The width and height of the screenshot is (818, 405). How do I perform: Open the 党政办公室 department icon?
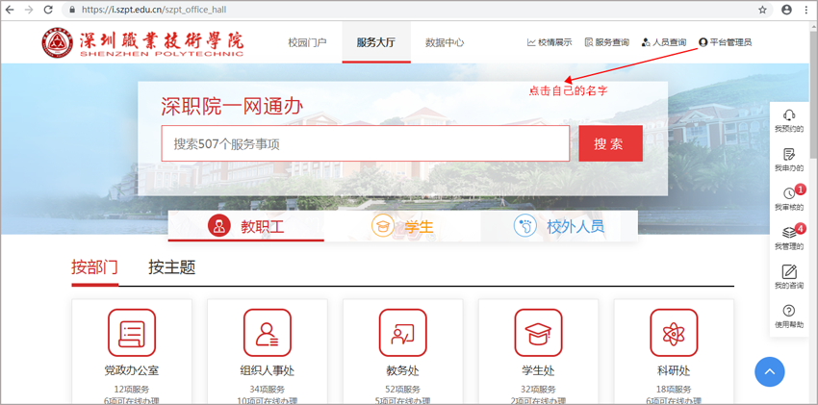(132, 334)
